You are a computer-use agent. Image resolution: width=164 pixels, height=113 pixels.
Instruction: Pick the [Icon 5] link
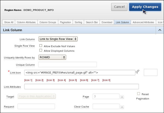(73, 80)
